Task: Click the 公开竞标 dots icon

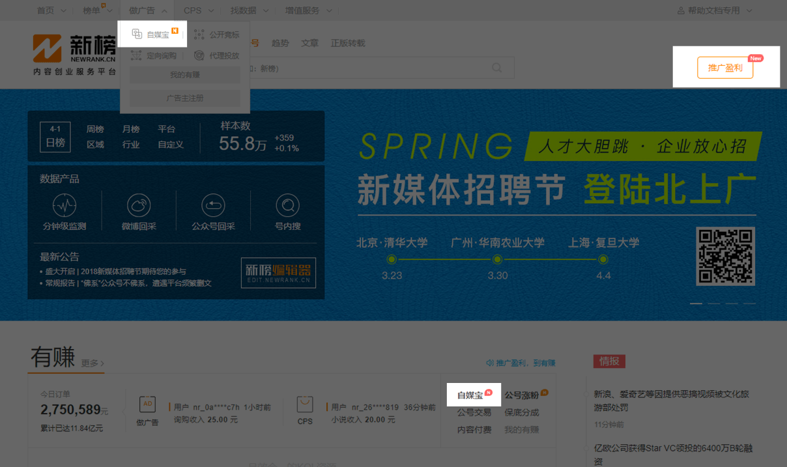Action: (x=199, y=35)
